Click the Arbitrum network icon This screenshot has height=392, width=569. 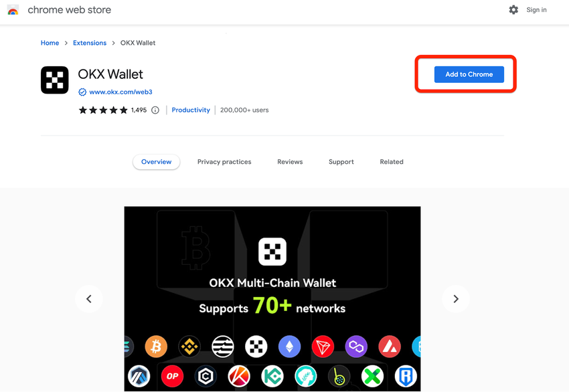[x=139, y=376]
